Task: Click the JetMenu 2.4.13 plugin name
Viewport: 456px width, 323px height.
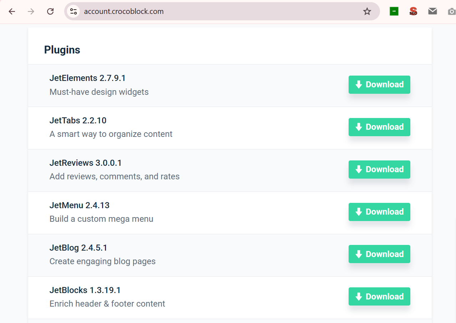Action: 79,205
